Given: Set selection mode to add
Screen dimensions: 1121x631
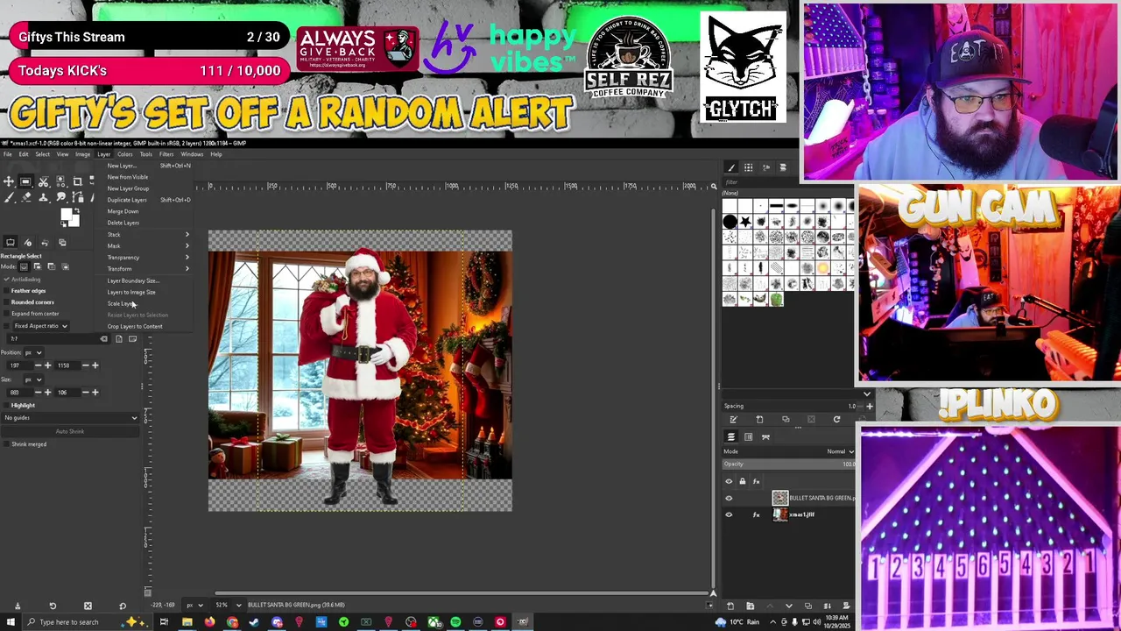Looking at the screenshot, I should tap(38, 266).
